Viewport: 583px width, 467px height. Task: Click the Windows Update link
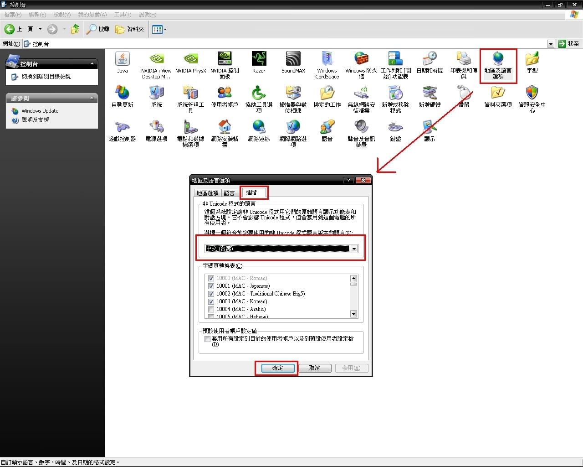(40, 111)
